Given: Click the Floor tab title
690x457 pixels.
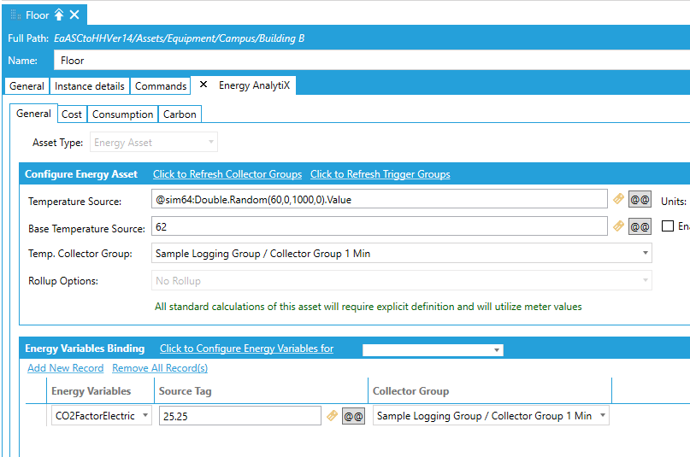Looking at the screenshot, I should tap(37, 15).
